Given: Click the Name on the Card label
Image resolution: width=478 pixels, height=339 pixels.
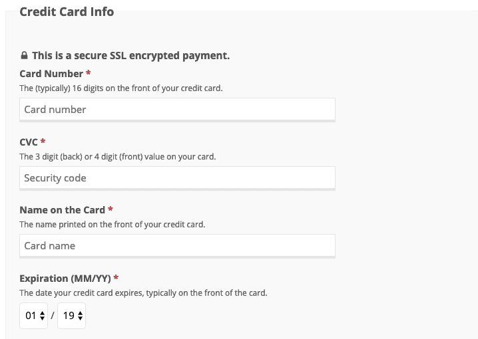Looking at the screenshot, I should pos(62,210).
